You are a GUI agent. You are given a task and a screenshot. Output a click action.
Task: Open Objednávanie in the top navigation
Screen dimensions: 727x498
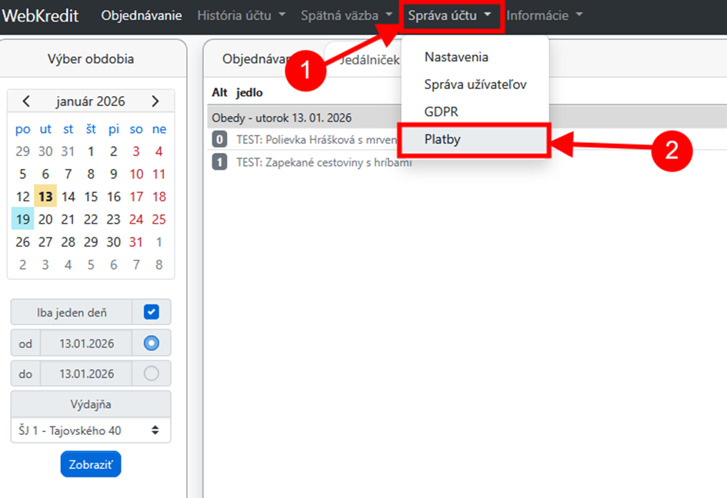pos(142,15)
